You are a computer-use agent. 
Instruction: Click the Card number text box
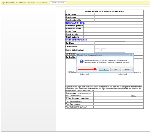(x=110, y=46)
